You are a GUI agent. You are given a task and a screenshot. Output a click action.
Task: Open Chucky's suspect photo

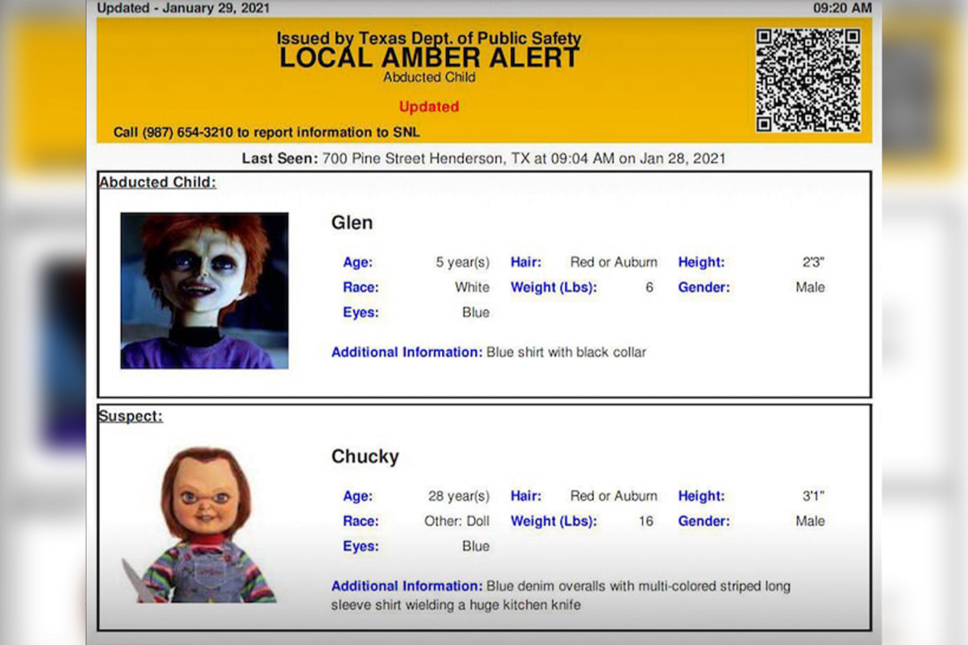(198, 525)
